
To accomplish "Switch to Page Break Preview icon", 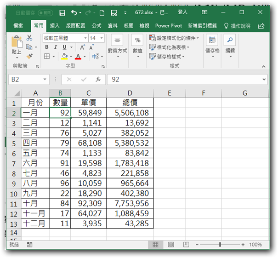I will coord(186,245).
